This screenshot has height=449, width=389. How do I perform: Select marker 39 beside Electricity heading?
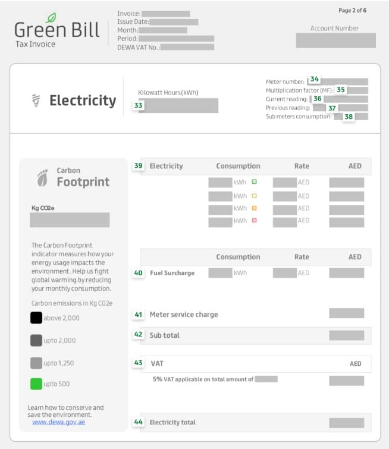point(139,166)
